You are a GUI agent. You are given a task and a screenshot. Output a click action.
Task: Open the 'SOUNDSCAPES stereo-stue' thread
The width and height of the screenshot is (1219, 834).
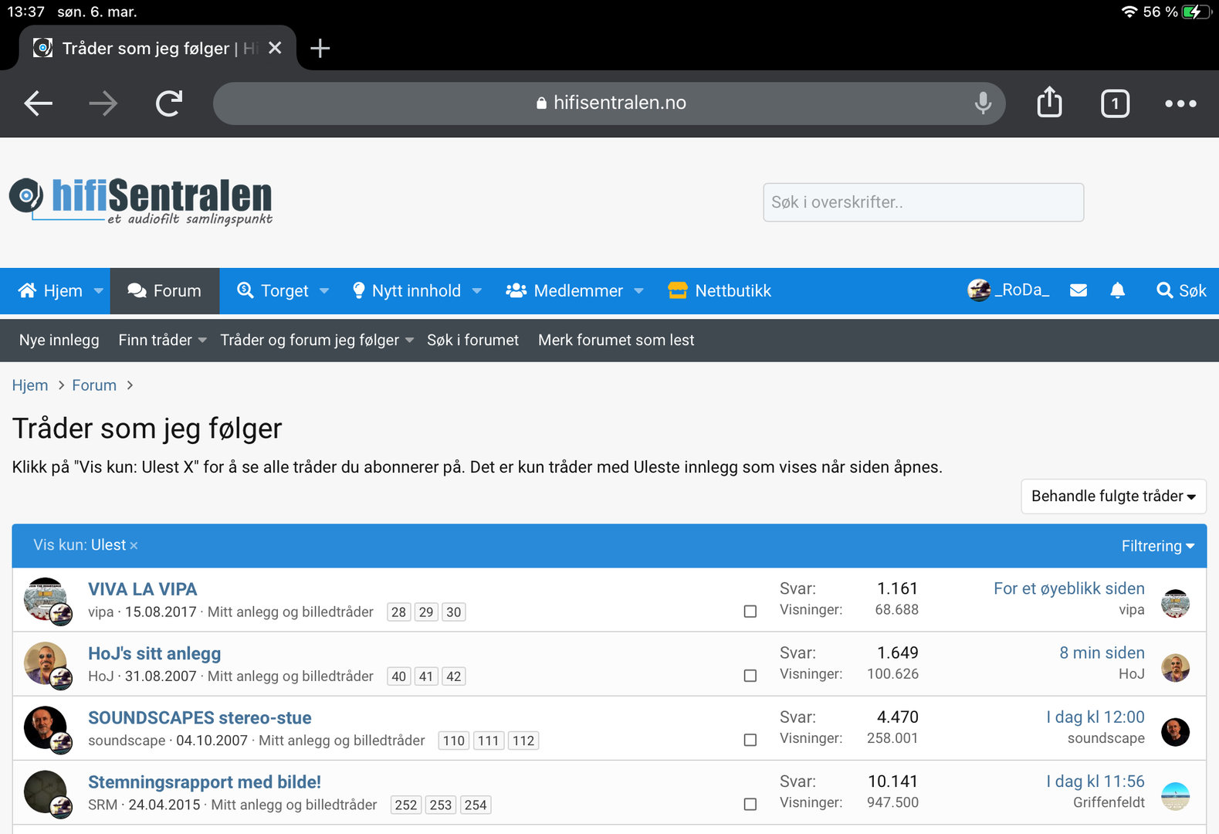click(x=200, y=717)
